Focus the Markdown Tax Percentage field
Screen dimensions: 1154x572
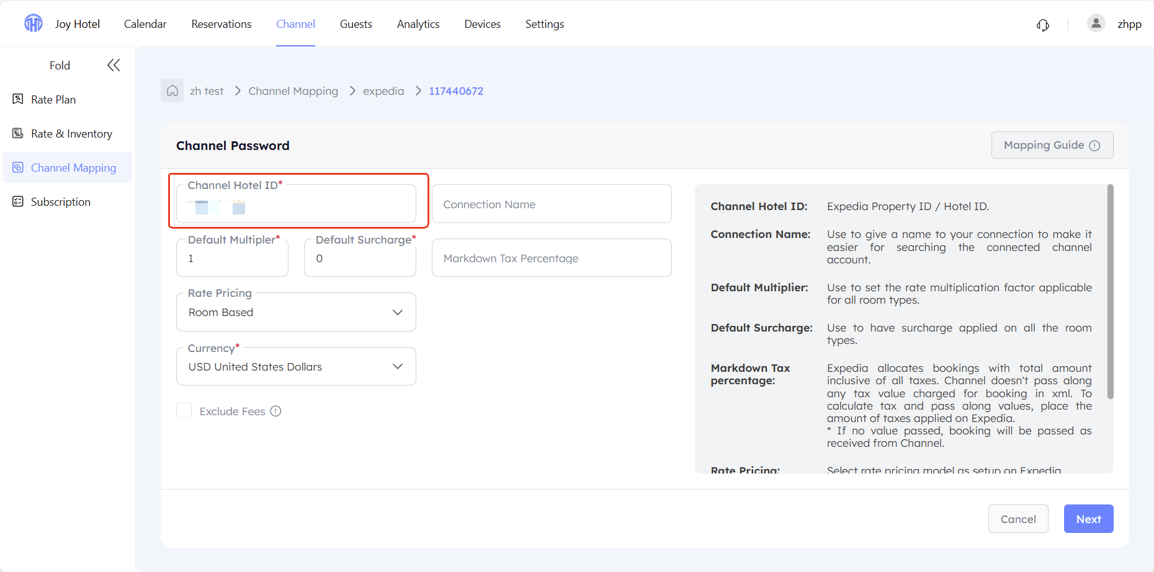[x=552, y=258]
